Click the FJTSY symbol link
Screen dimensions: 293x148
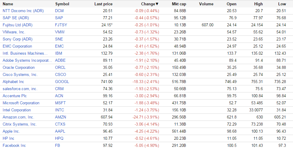click(x=61, y=25)
